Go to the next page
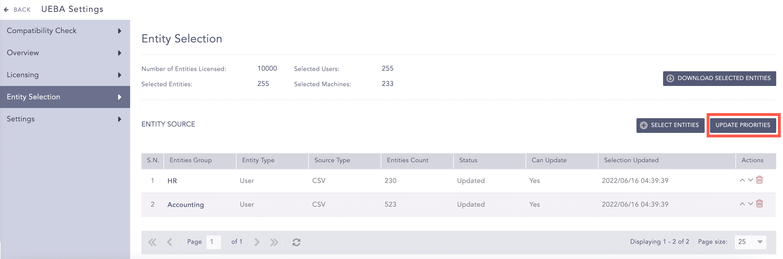The height and width of the screenshot is (259, 783). tap(257, 242)
